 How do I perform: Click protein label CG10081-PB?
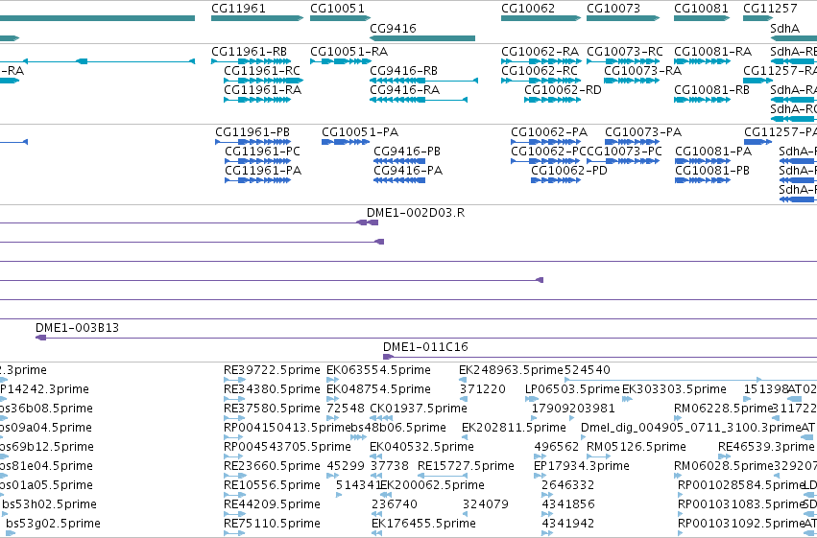click(x=712, y=171)
